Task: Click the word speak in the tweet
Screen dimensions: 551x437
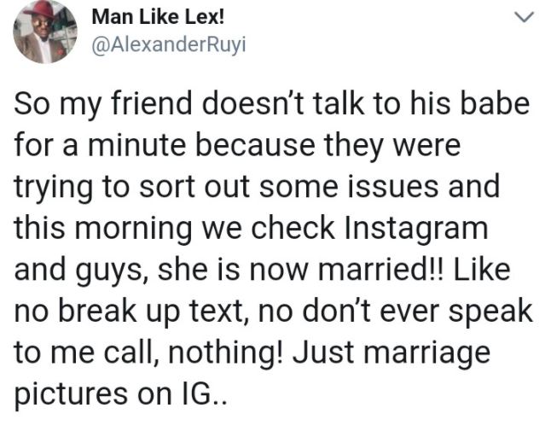Action: 491,312
